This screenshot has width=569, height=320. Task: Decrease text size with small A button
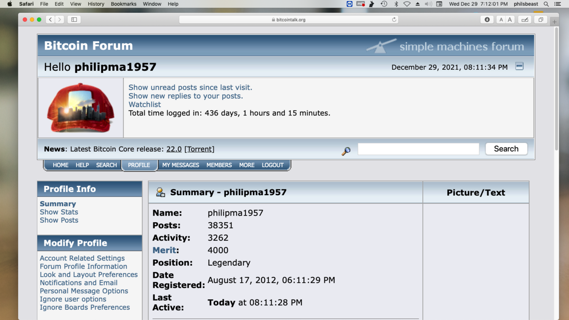click(x=501, y=20)
